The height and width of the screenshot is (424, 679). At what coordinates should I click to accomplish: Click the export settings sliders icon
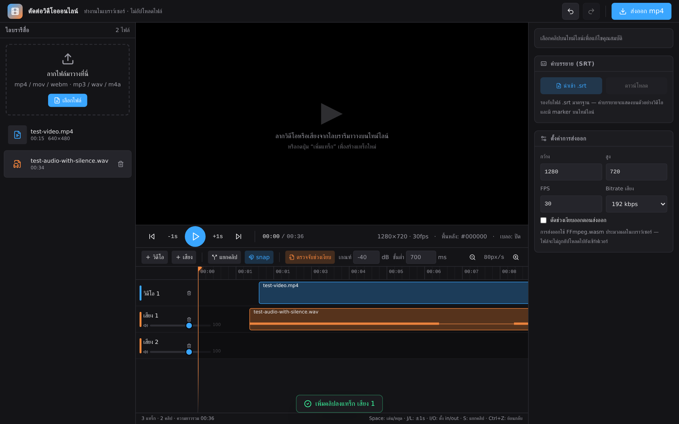pos(544,139)
